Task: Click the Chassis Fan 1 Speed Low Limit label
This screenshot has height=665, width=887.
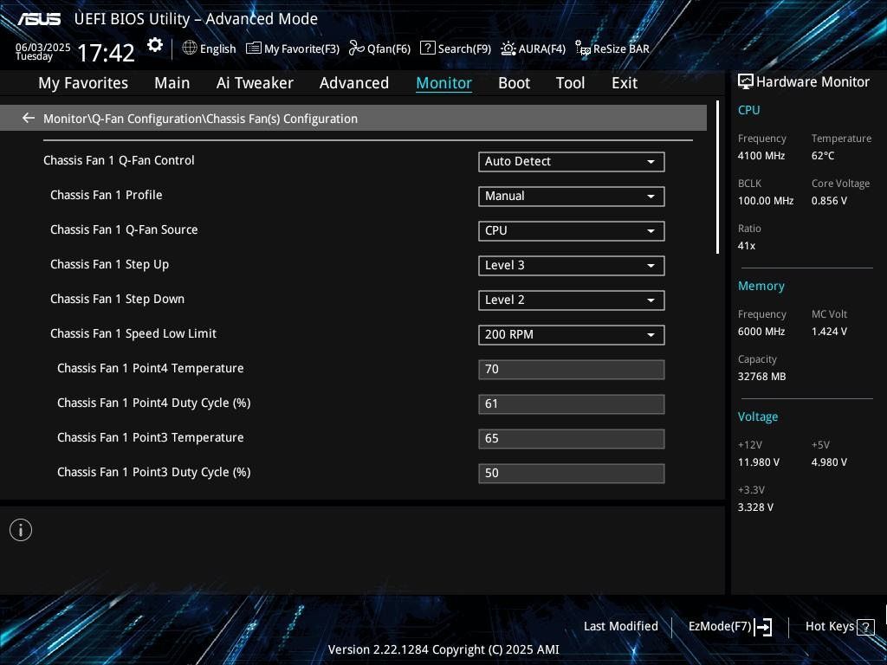Action: (133, 333)
